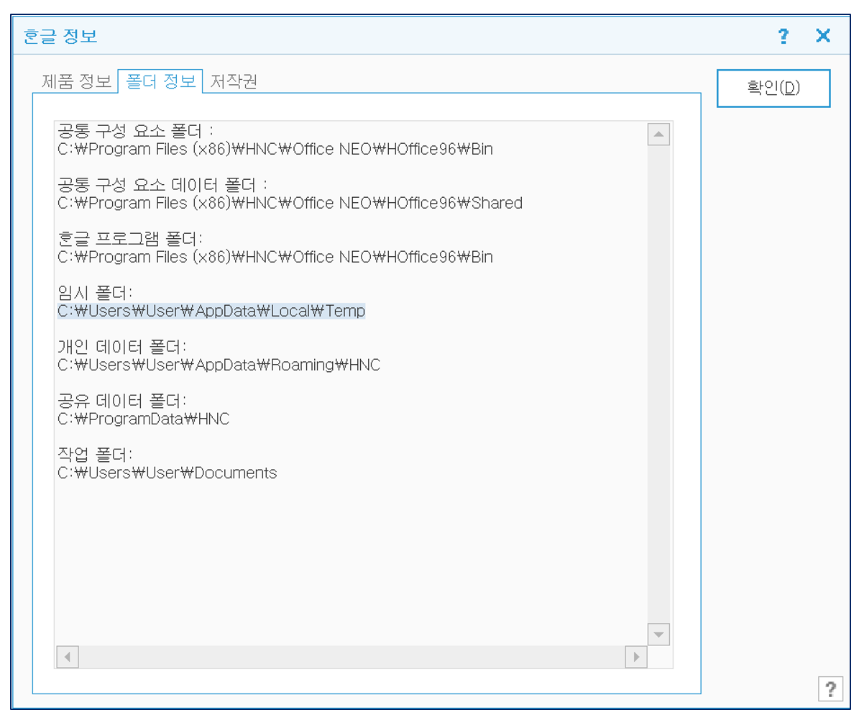This screenshot has width=859, height=718.
Task: Click the scroll right arrow of folder list
Action: pyautogui.click(x=636, y=657)
